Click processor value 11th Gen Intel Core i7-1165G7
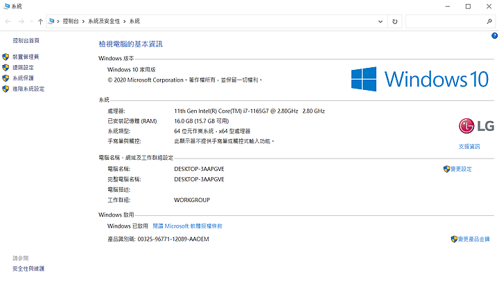Viewport: 499px width, 281px height. coord(249,111)
